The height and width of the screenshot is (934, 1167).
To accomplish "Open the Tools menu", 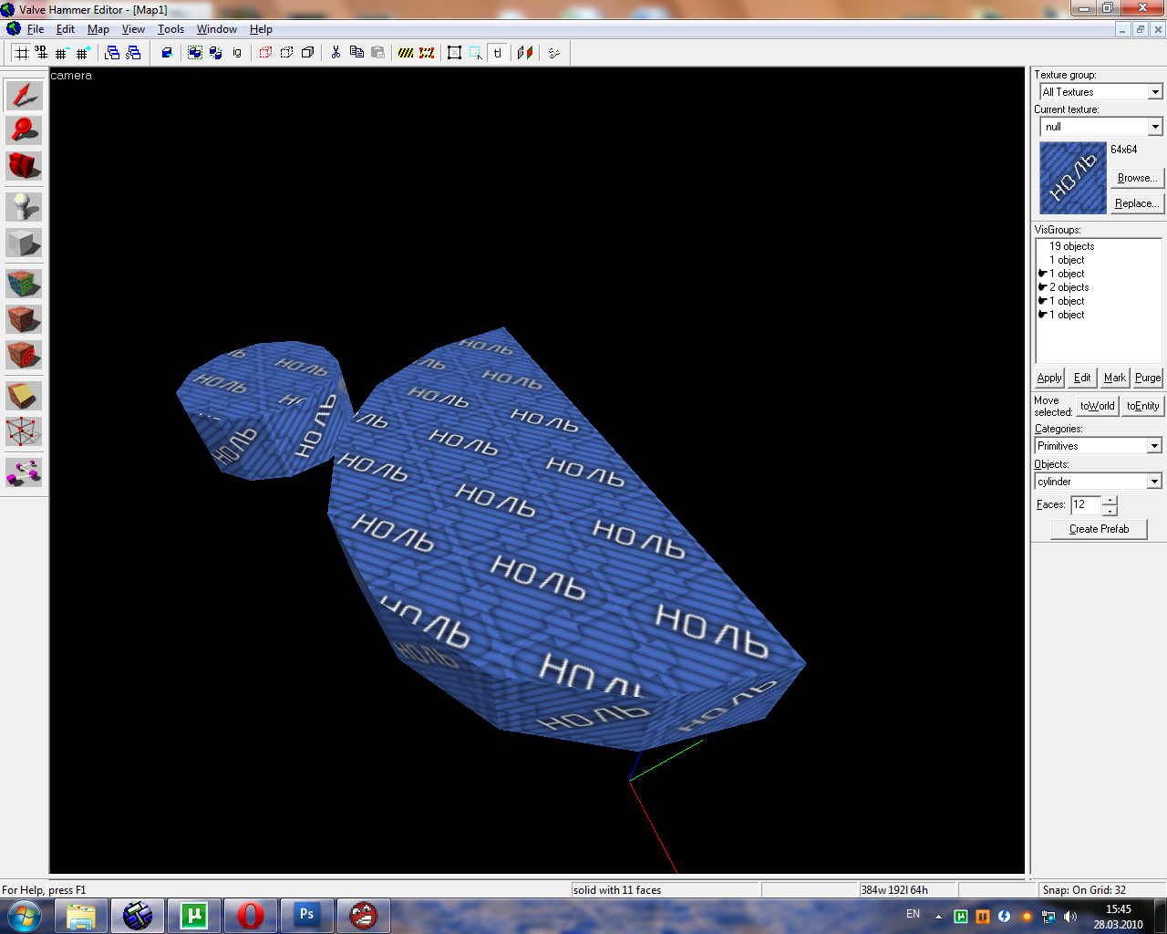I will tap(170, 29).
